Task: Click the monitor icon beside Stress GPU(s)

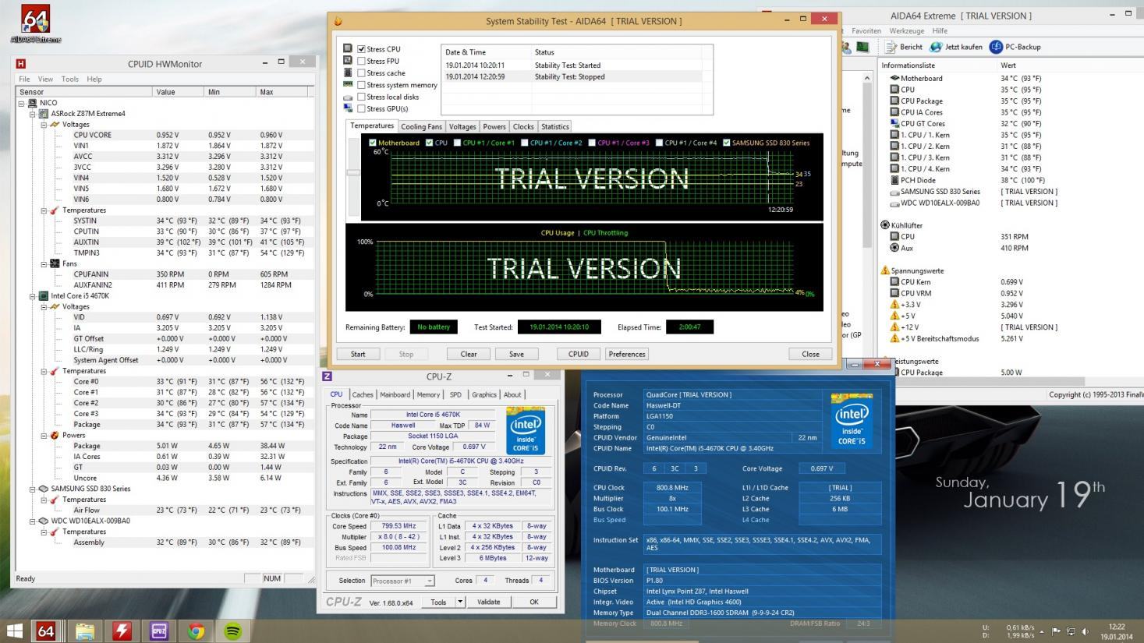Action: click(x=348, y=108)
